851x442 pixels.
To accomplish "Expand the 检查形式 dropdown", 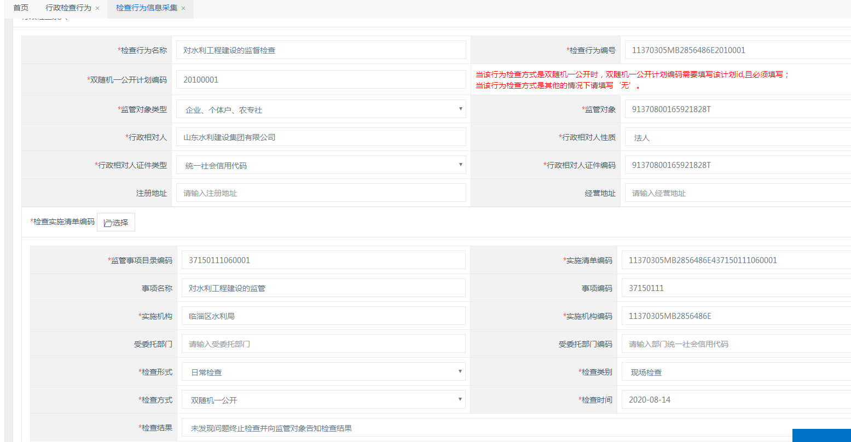I will pyautogui.click(x=323, y=372).
